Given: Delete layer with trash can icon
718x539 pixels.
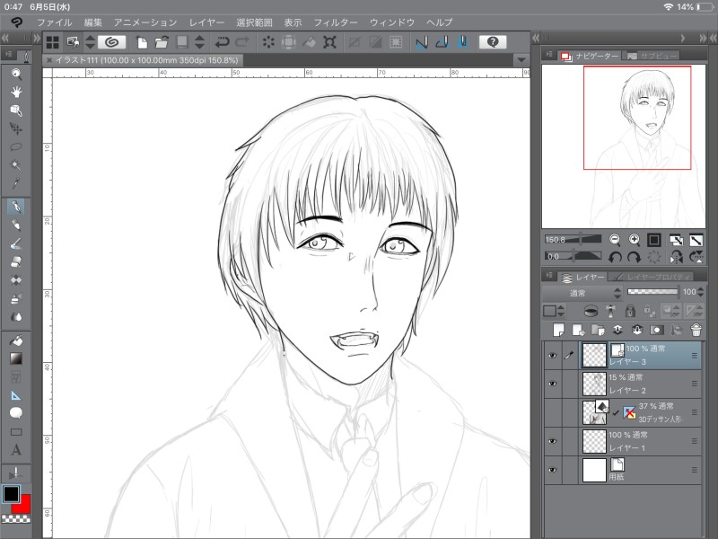Looking at the screenshot, I should 696,330.
